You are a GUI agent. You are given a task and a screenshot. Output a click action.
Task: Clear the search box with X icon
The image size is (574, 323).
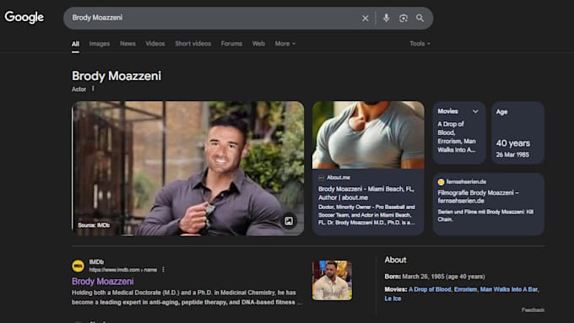pyautogui.click(x=365, y=19)
